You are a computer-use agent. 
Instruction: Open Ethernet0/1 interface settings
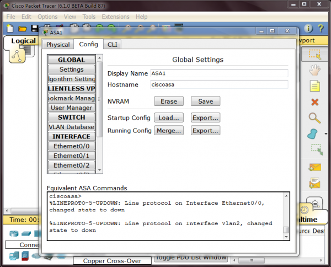pos(71,156)
